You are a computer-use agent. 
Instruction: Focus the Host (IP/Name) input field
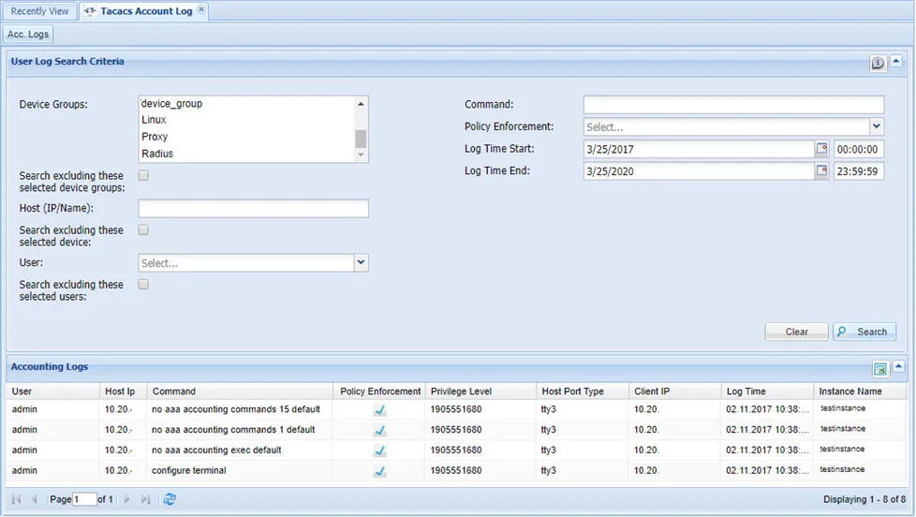(253, 209)
